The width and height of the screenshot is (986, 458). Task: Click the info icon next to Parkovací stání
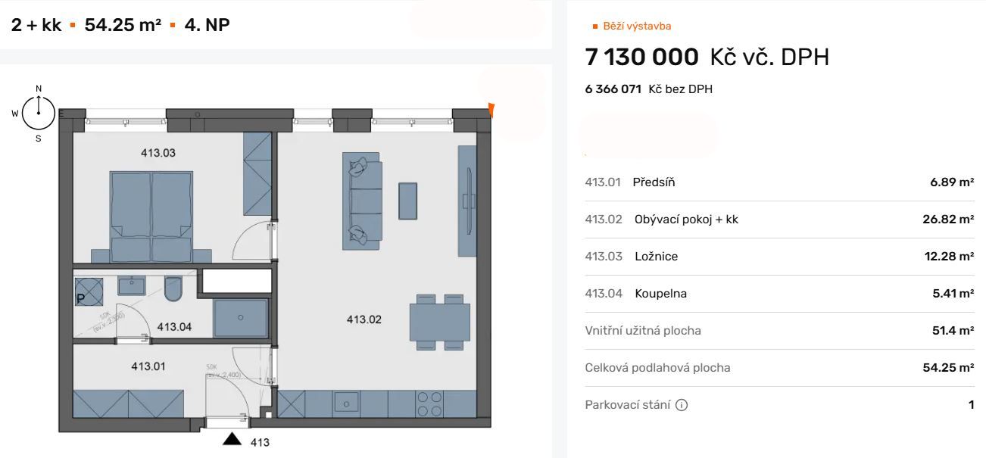pyautogui.click(x=682, y=405)
